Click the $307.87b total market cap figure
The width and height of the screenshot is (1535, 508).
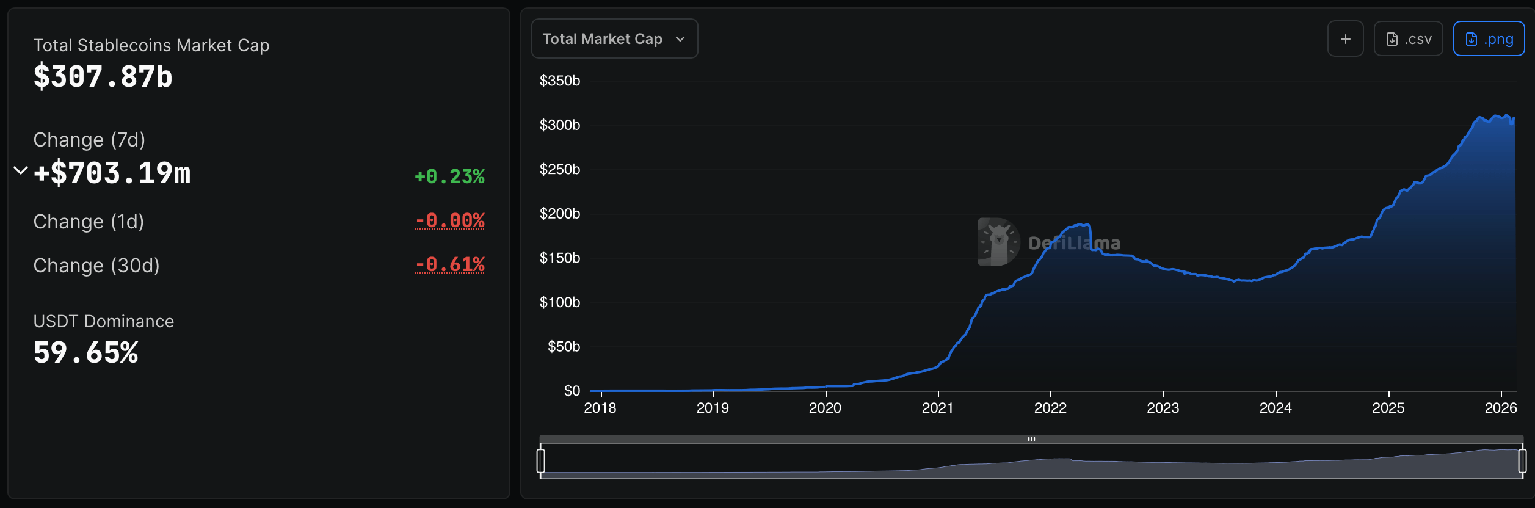pos(103,77)
